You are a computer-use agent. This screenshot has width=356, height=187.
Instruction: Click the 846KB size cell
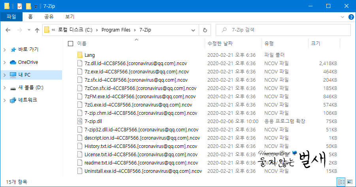tap(330, 97)
